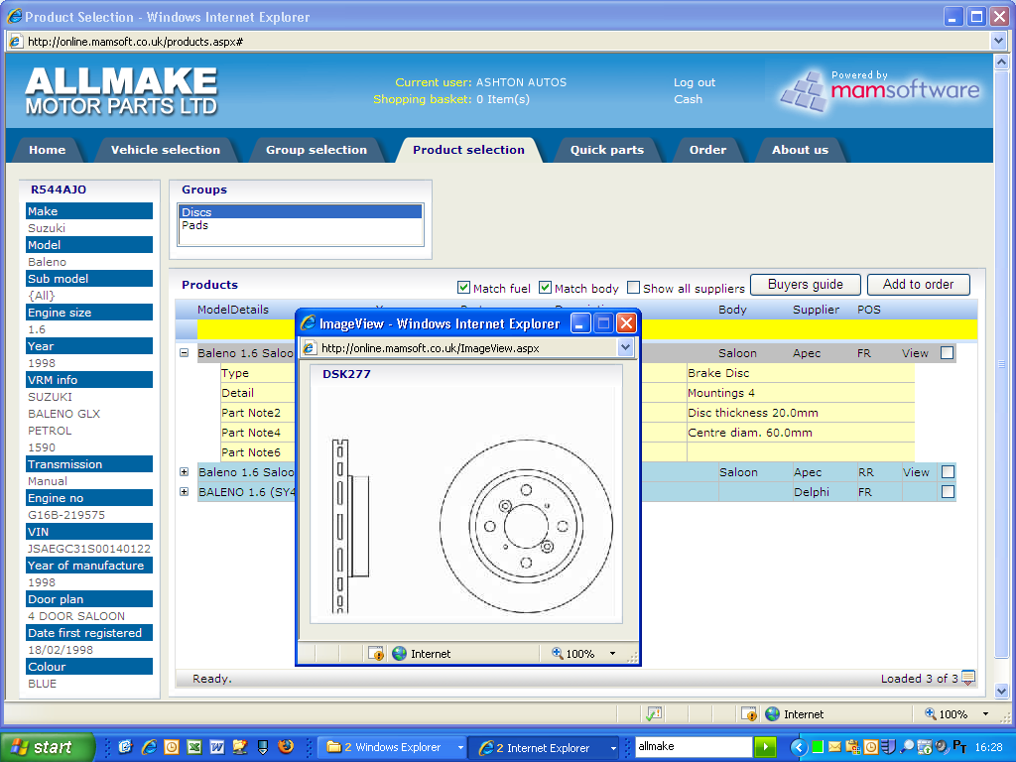Click the Show Desktop quick launch icon
The width and height of the screenshot is (1016, 762).
coord(263,747)
